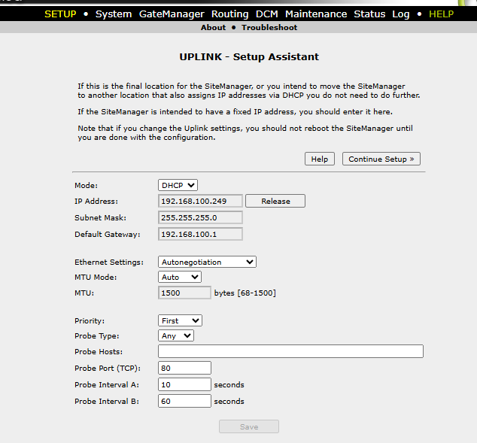Click the 'Mode:' label
This screenshot has height=443, width=477.
tap(86, 186)
